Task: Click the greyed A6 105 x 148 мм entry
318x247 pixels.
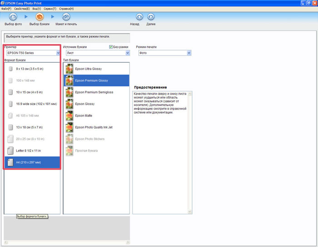Action: (32, 116)
